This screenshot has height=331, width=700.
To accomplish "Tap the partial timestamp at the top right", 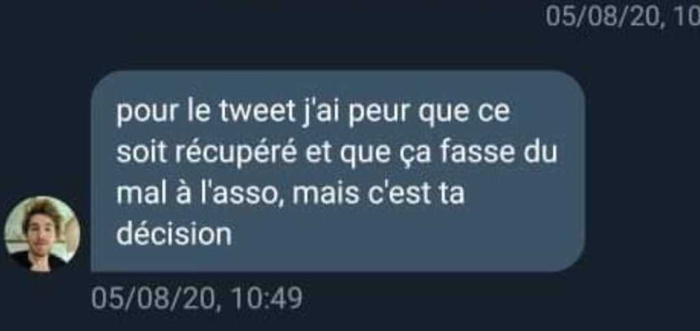I will point(623,17).
